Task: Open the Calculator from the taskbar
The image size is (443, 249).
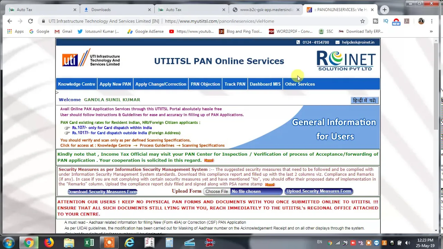Action: coord(169,242)
